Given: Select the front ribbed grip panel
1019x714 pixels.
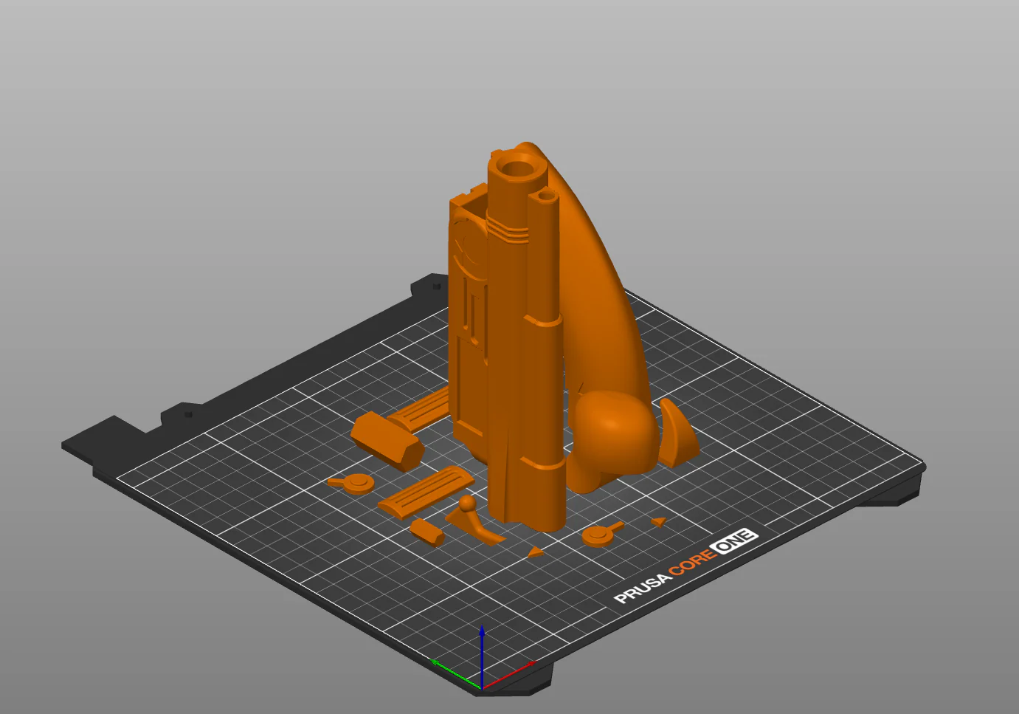Looking at the screenshot, I should tap(426, 492).
